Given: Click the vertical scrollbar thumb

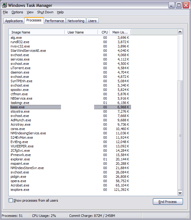Looking at the screenshot, I should (x=180, y=135).
